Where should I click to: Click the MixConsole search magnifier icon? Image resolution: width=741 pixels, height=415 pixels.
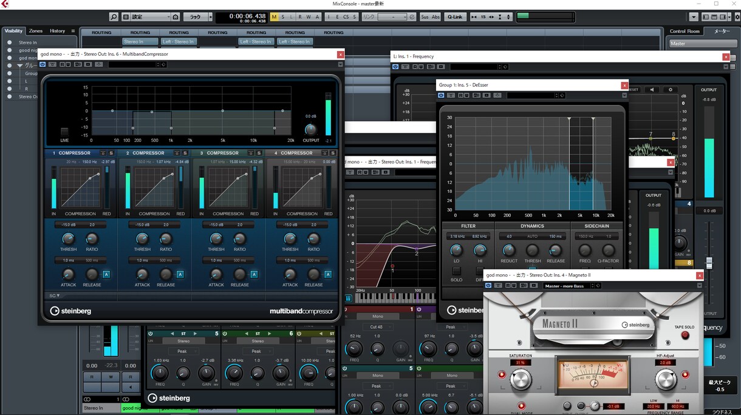[x=114, y=17]
